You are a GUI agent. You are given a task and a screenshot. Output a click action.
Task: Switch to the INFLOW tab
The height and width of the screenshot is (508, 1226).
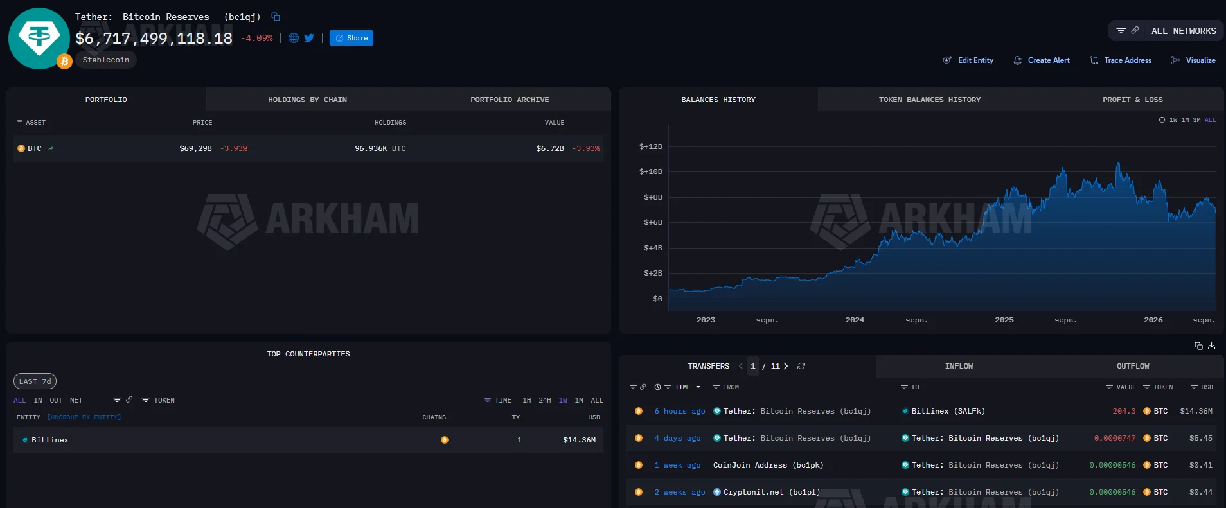pyautogui.click(x=959, y=366)
